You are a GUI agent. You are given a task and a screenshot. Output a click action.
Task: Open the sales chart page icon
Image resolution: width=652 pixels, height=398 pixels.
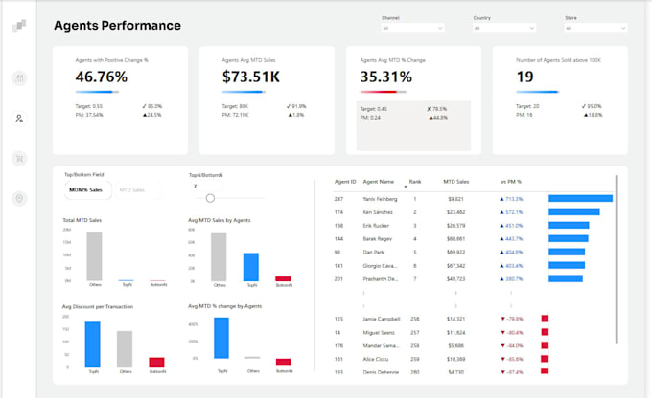19,78
